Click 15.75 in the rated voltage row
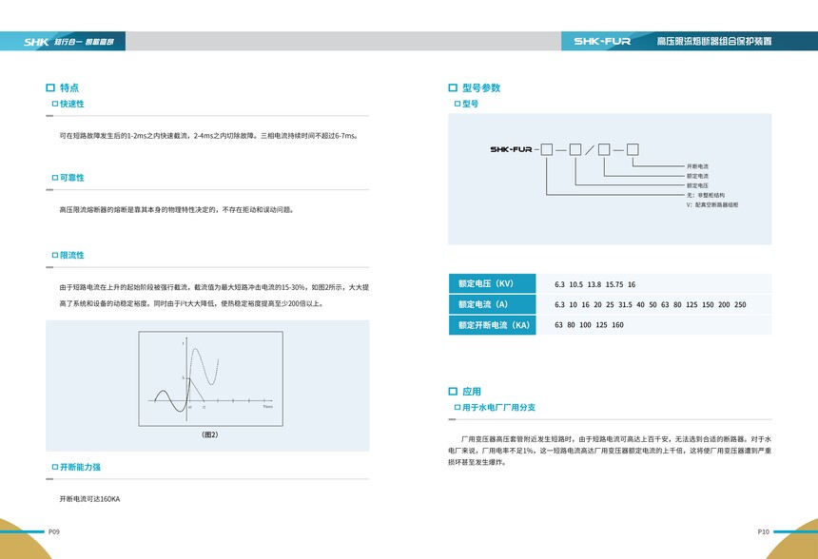818x559 pixels. point(614,284)
